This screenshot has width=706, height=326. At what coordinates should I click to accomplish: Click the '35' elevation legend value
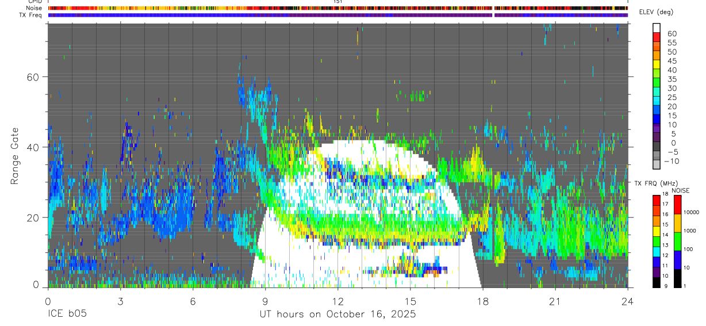click(x=671, y=79)
